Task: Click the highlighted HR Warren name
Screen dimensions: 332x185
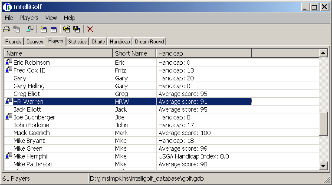Action: pos(28,102)
